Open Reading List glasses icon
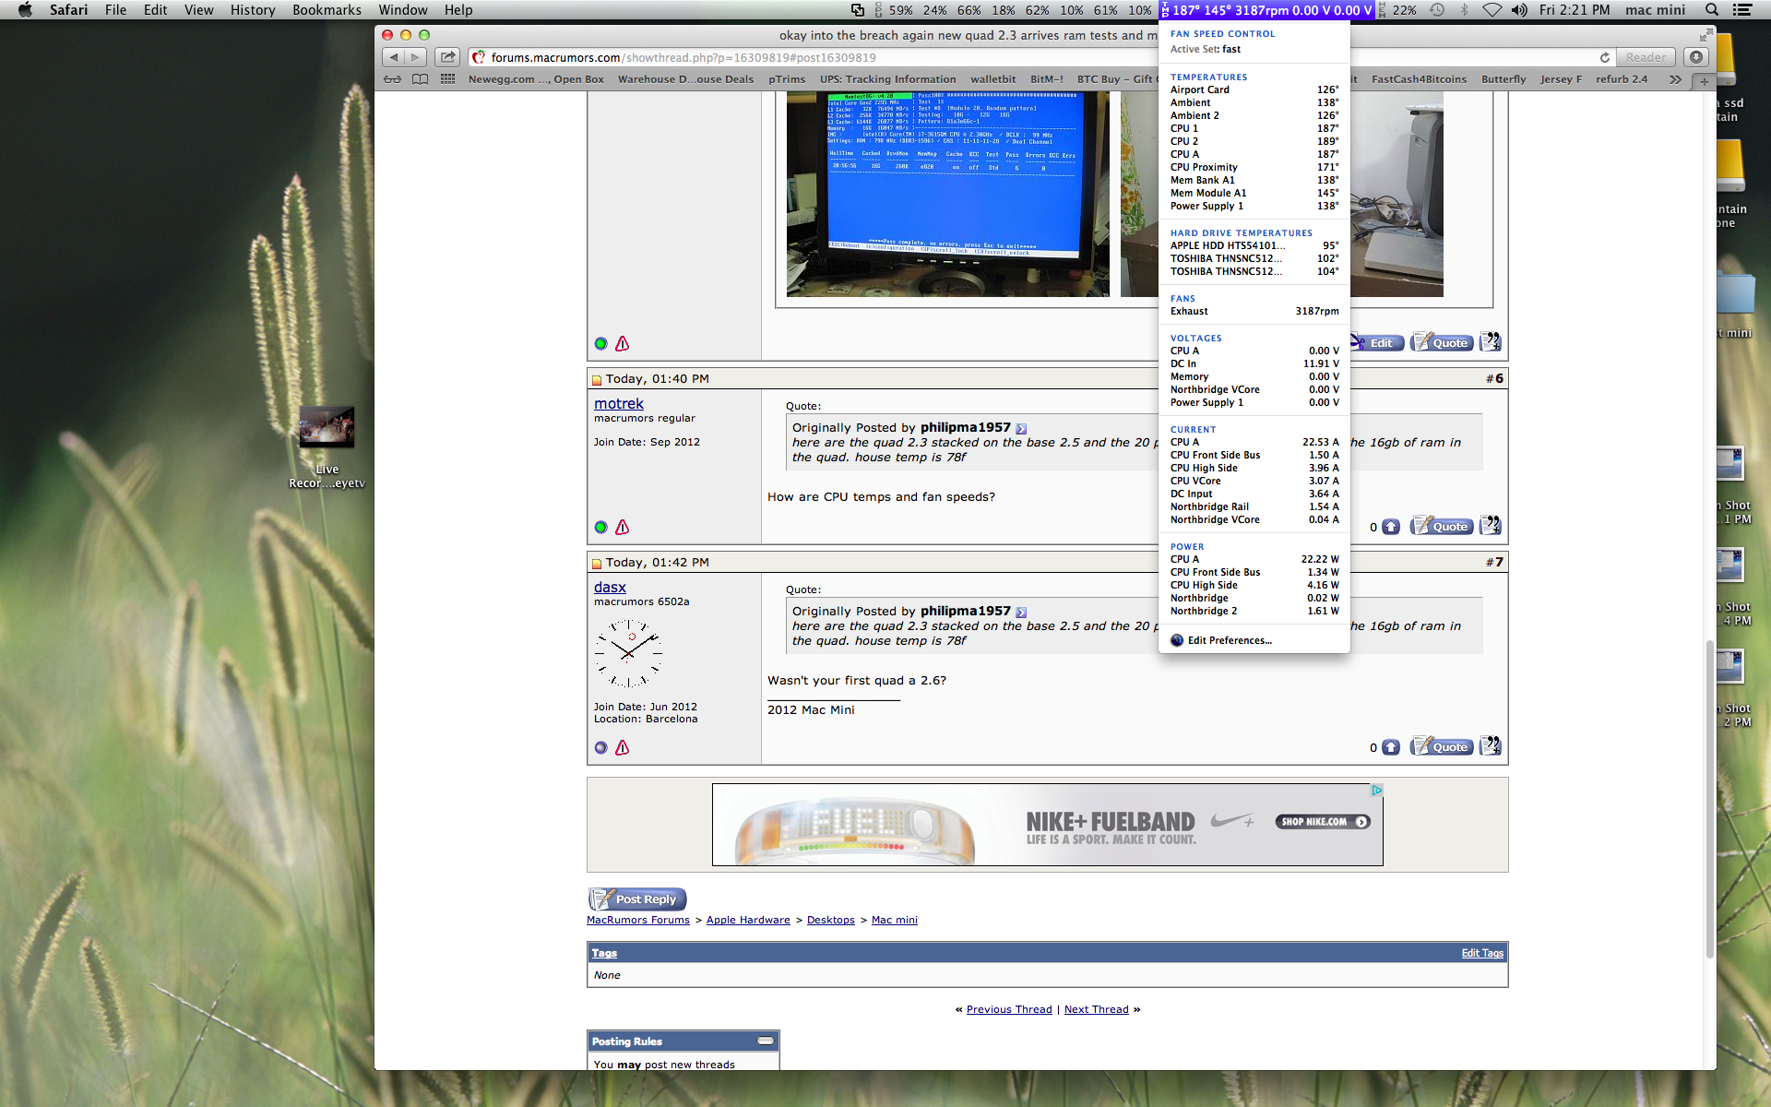 point(392,79)
